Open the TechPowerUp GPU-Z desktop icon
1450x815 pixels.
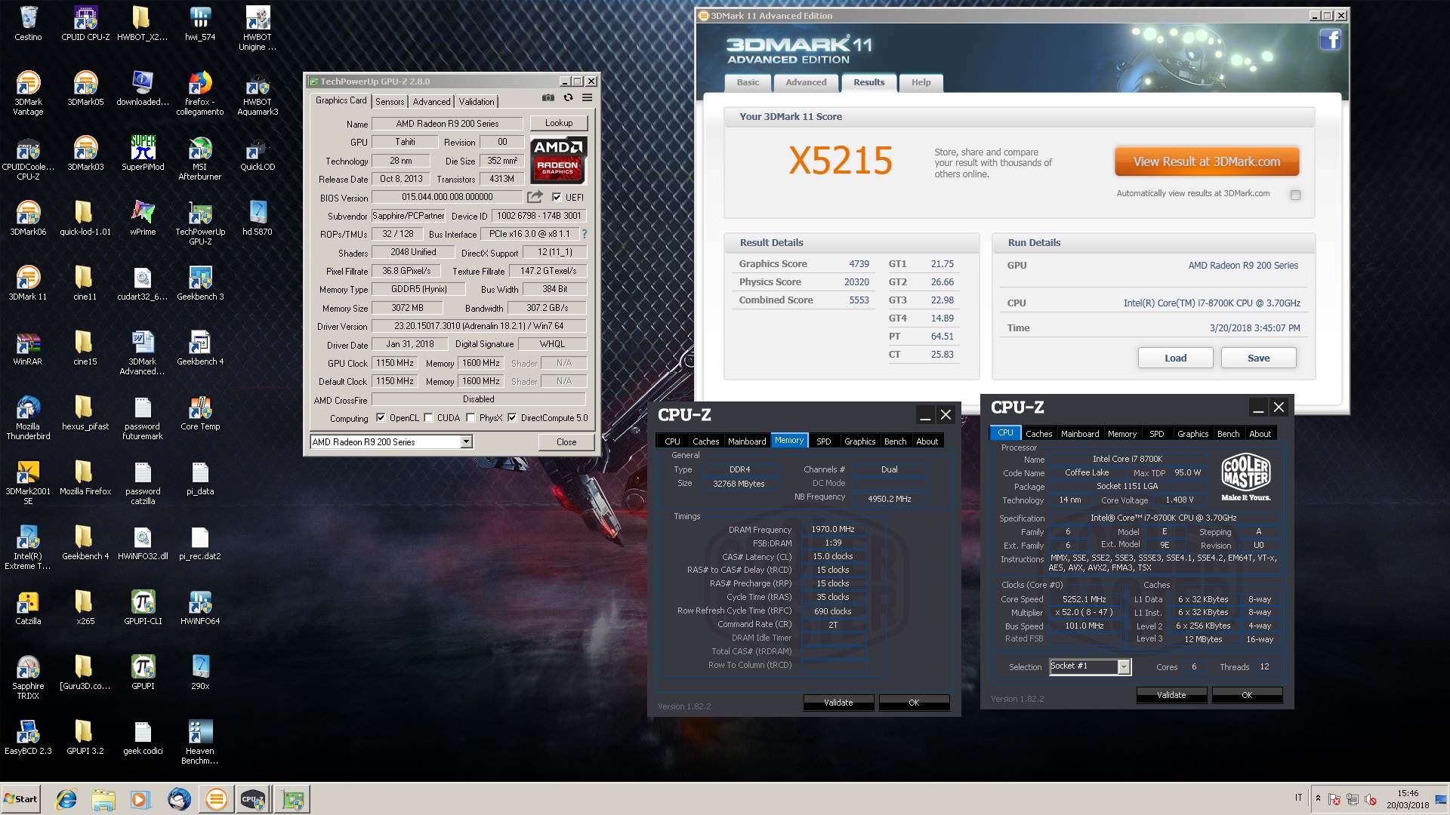[x=200, y=223]
